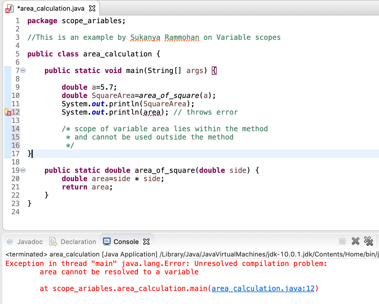Click the Declaration view icon
The image size is (379, 304).
[53, 242]
